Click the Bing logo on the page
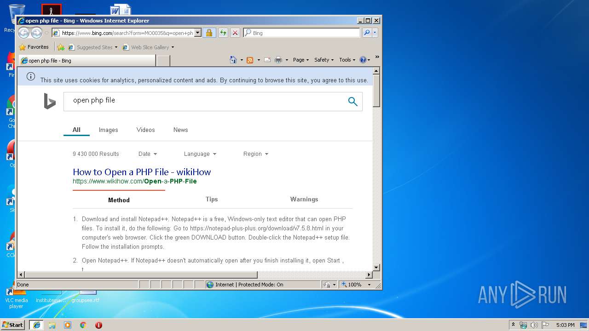 [x=50, y=101]
